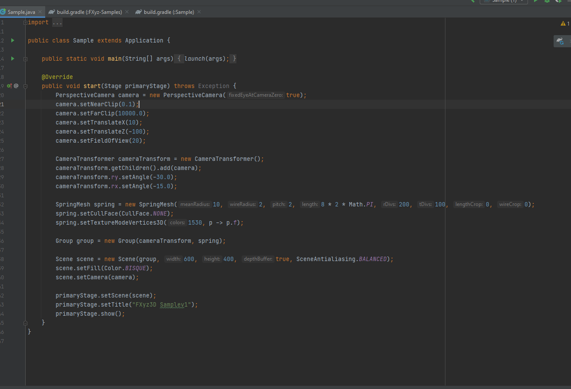Open the Sample (1) run configuration dropdown

tap(504, 1)
